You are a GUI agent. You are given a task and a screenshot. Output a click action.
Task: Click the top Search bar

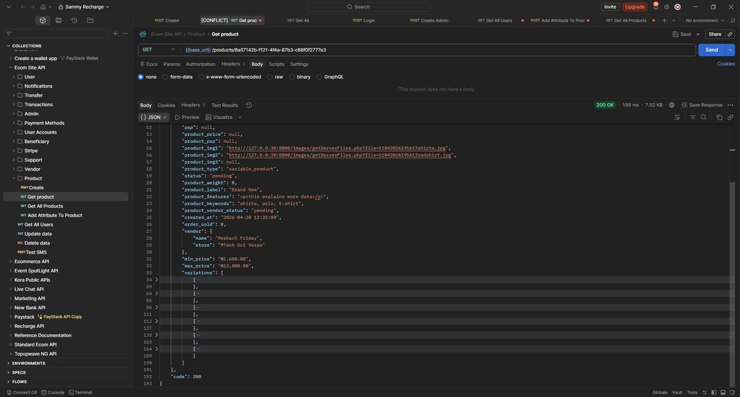[368, 7]
